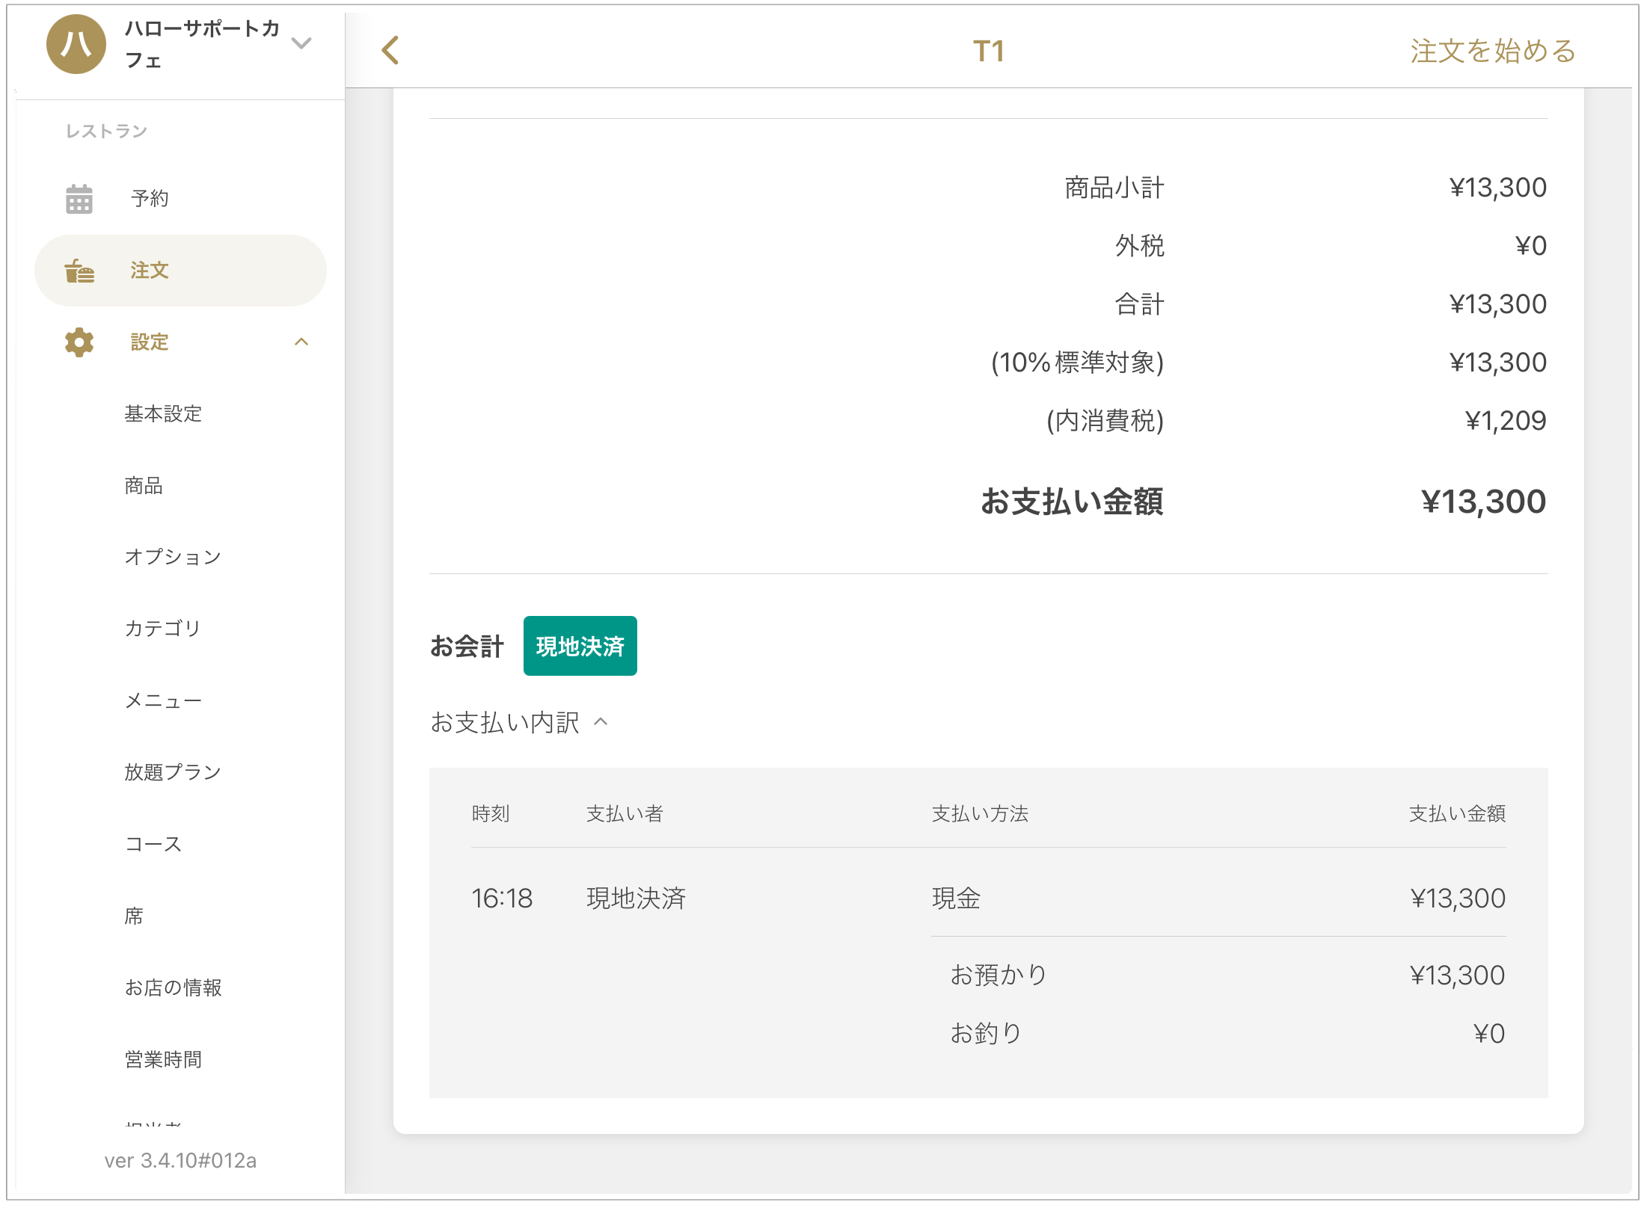Open the コース settings page

pos(153,844)
